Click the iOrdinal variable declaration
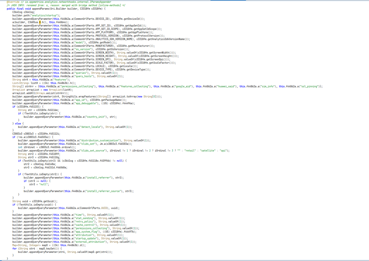Screen dimensions: 369x261 (x=29, y=147)
